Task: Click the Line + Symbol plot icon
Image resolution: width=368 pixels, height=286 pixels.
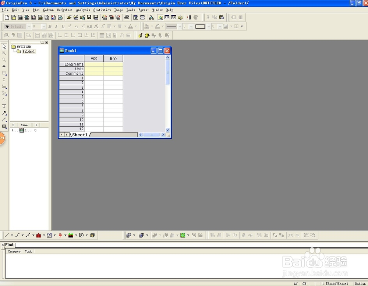Action: pos(28,235)
